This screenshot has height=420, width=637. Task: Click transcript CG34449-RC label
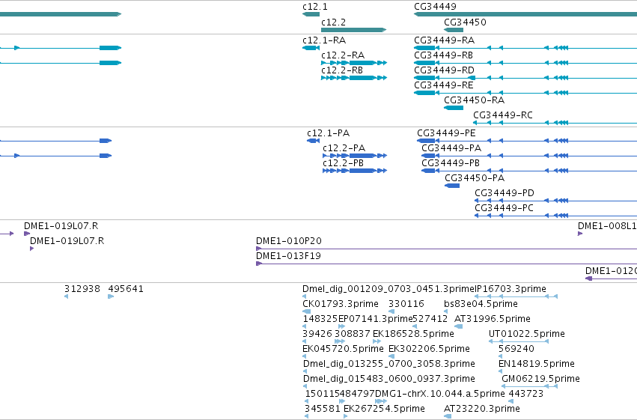(503, 115)
